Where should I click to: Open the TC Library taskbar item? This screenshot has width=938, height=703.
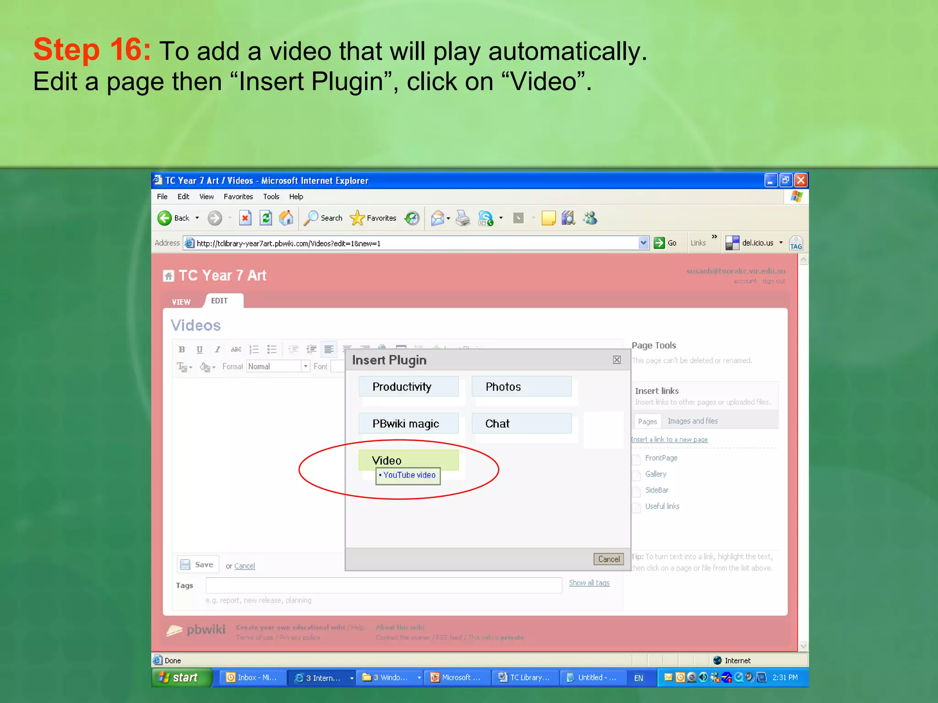tap(525, 678)
